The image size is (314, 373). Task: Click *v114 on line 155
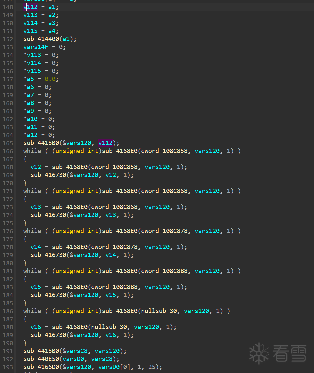tap(32, 63)
